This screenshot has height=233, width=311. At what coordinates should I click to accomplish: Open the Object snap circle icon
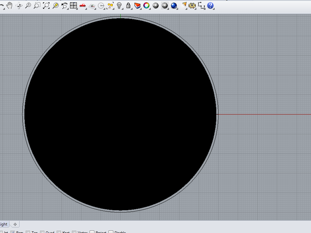pyautogui.click(x=101, y=6)
